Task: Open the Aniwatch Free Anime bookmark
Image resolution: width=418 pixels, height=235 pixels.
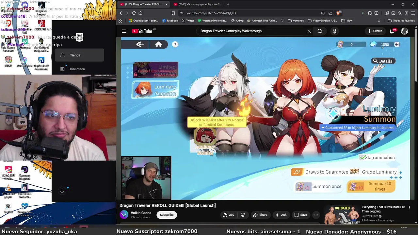Action: [262, 21]
